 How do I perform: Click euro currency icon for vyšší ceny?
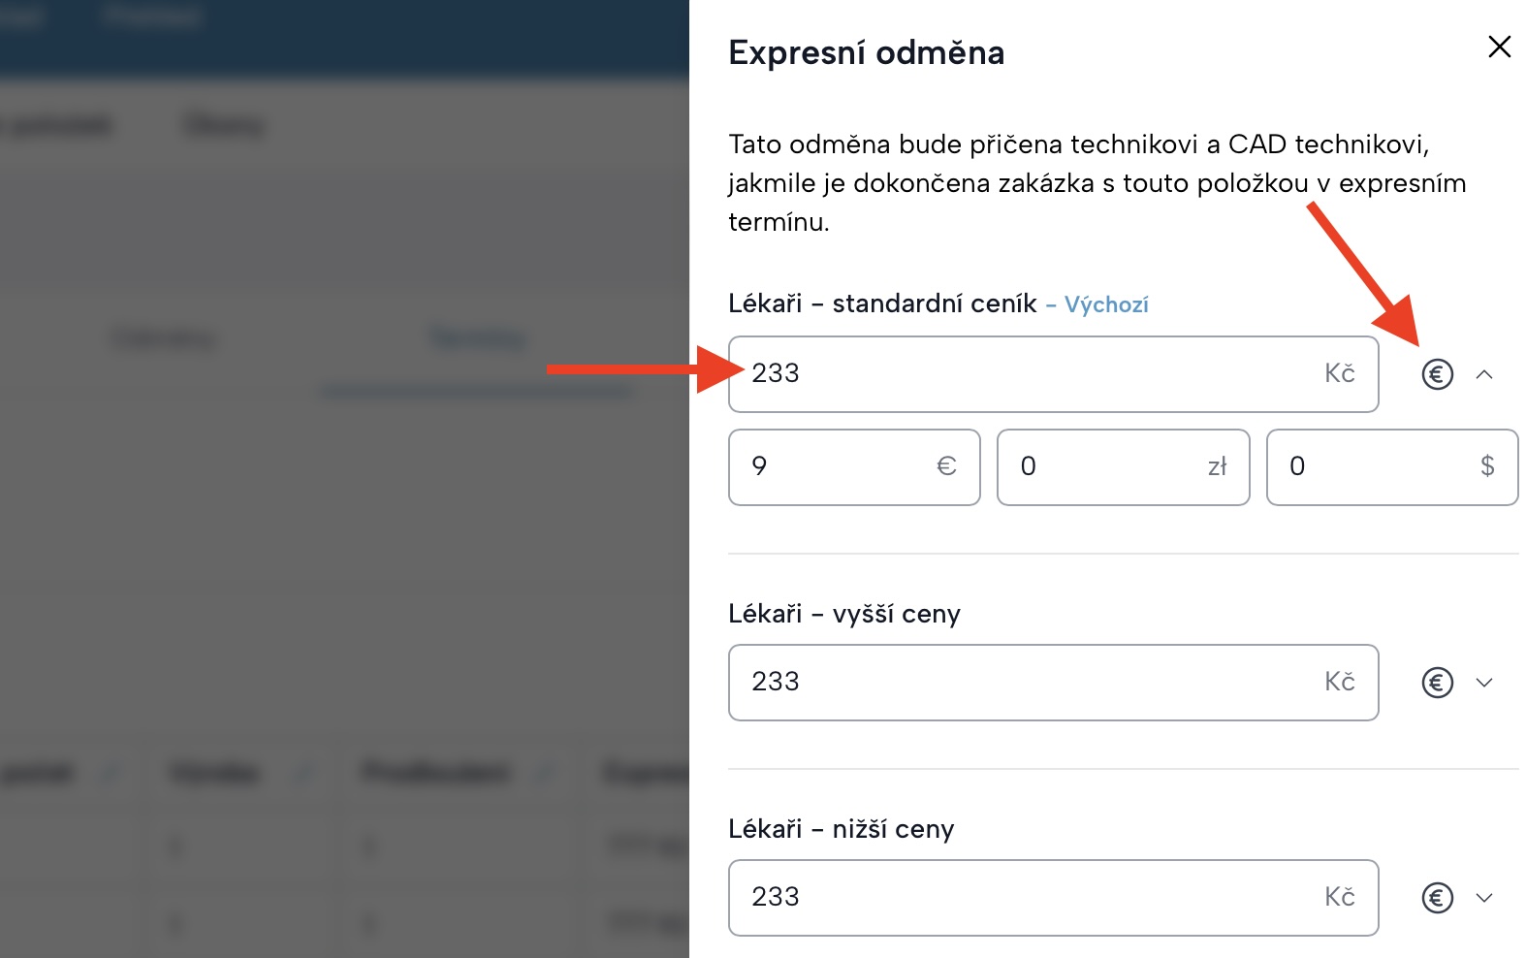tap(1437, 683)
